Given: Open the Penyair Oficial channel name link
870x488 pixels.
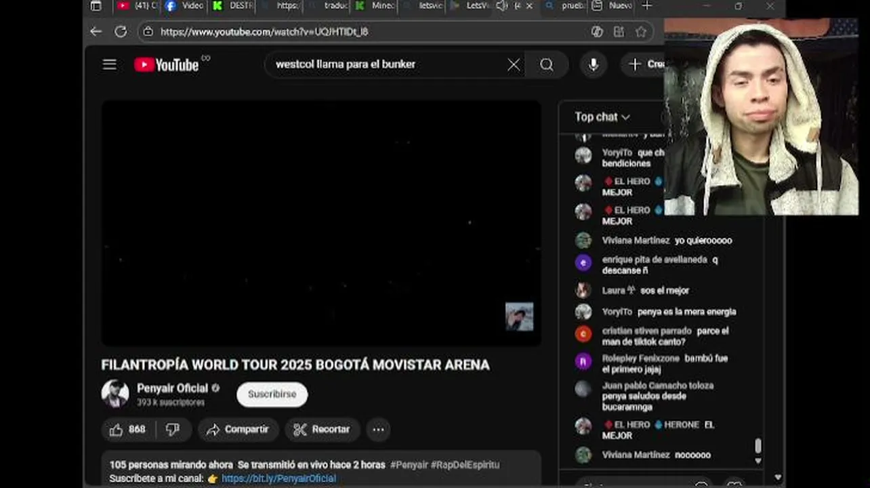Looking at the screenshot, I should 172,388.
